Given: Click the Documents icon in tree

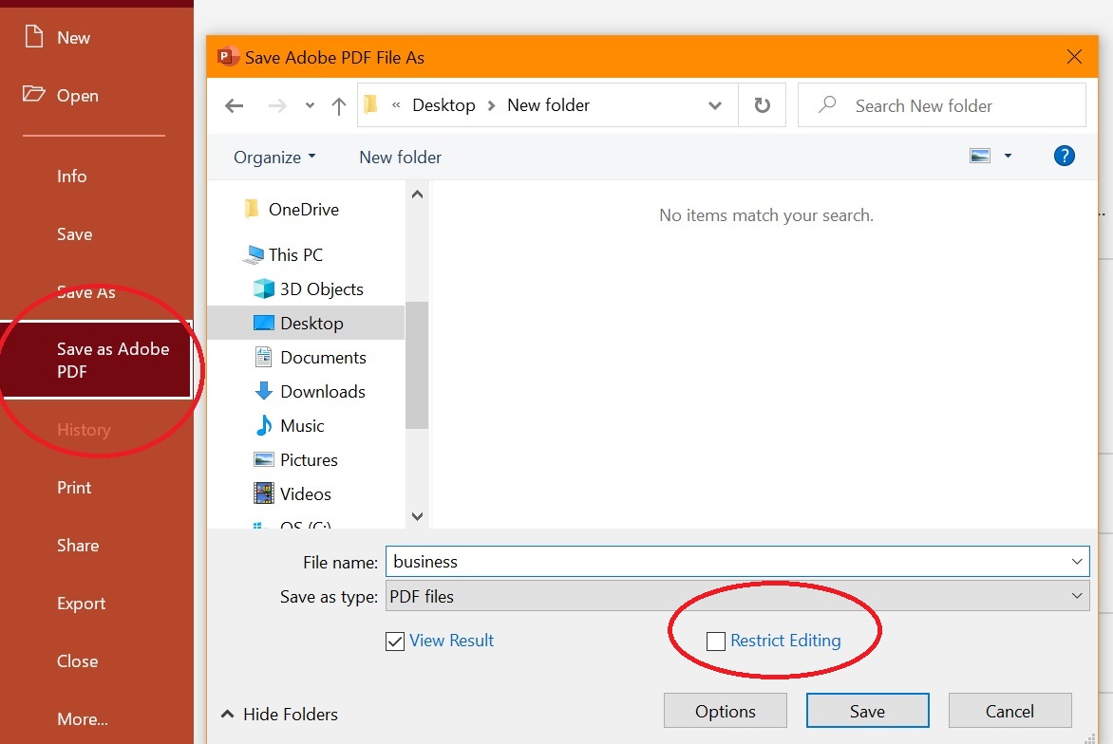Looking at the screenshot, I should [263, 357].
